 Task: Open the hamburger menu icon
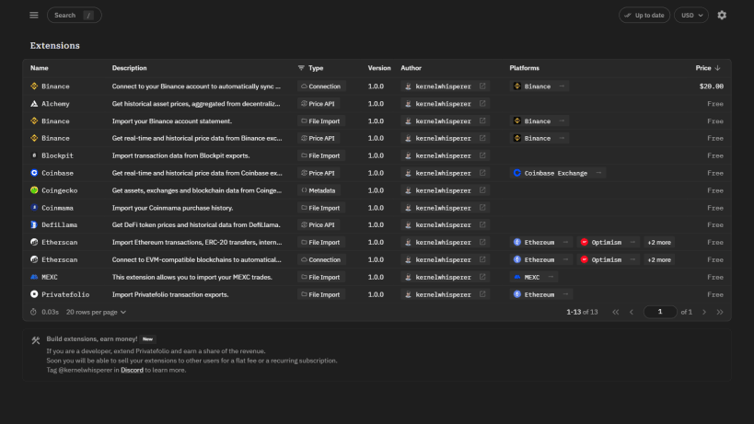click(34, 16)
